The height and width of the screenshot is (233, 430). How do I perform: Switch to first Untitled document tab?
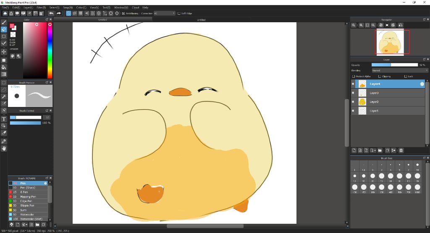tap(102, 20)
